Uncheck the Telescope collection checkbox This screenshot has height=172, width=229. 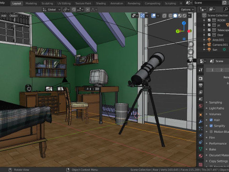(x=209, y=30)
